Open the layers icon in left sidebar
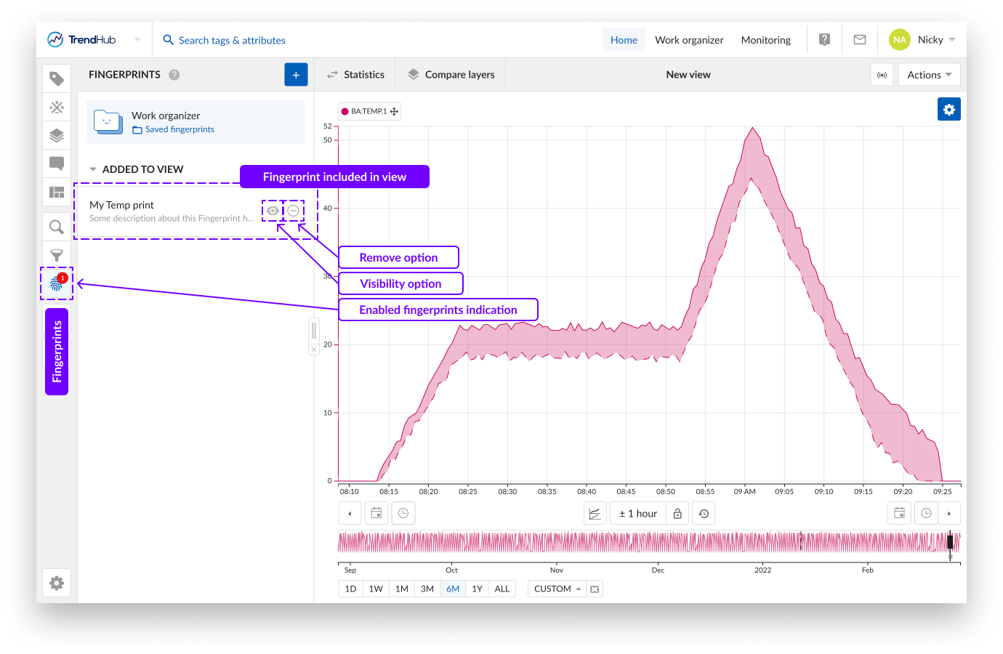1003x654 pixels. pos(57,135)
